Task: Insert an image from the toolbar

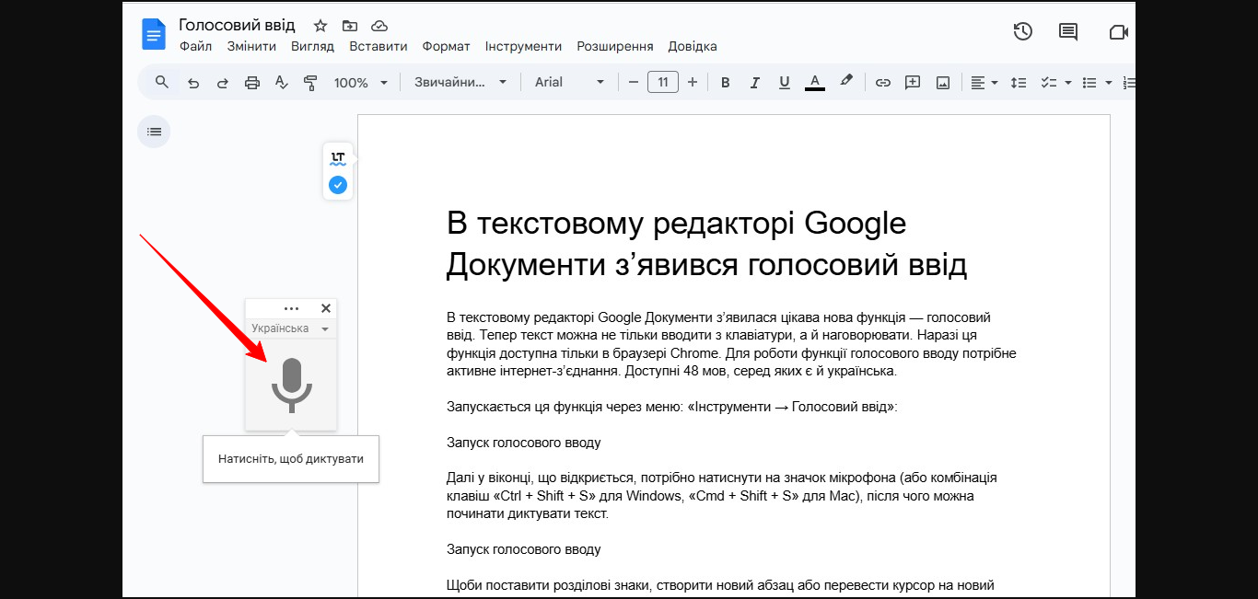Action: pyautogui.click(x=943, y=83)
